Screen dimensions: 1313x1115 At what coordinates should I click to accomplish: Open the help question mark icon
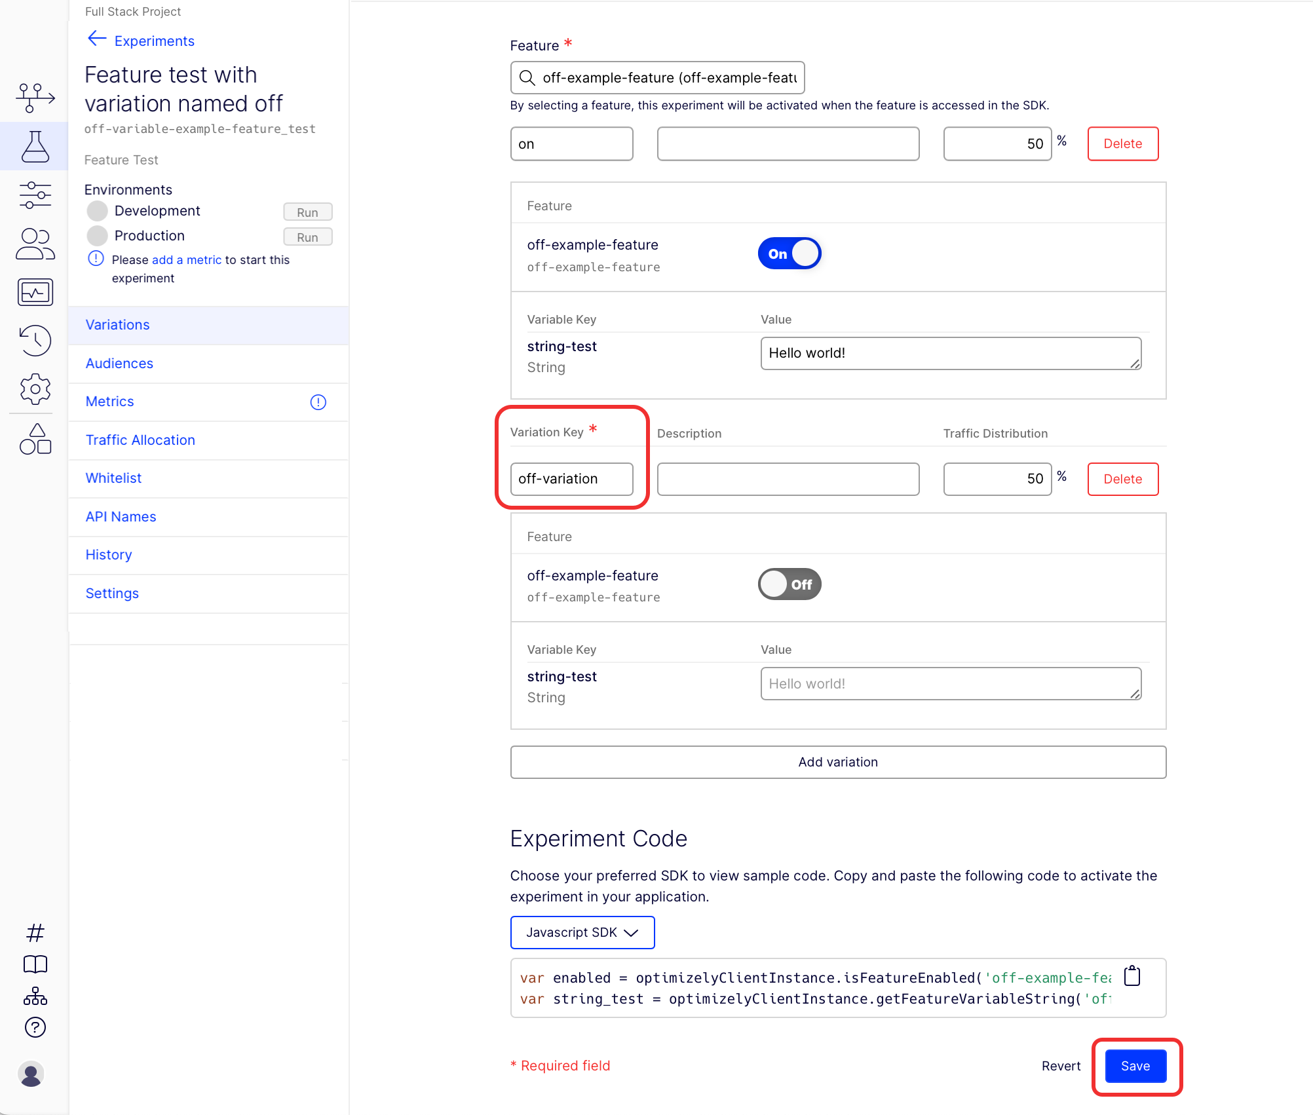click(x=35, y=1027)
